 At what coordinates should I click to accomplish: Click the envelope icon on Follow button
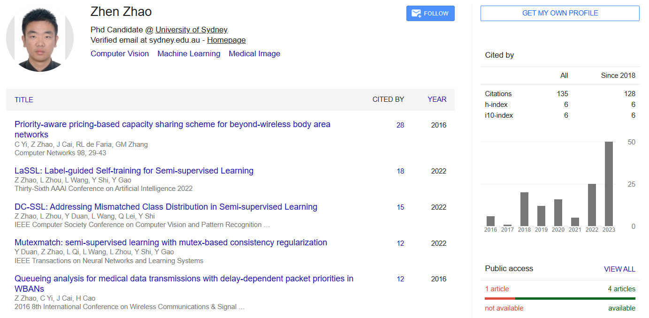pos(416,14)
